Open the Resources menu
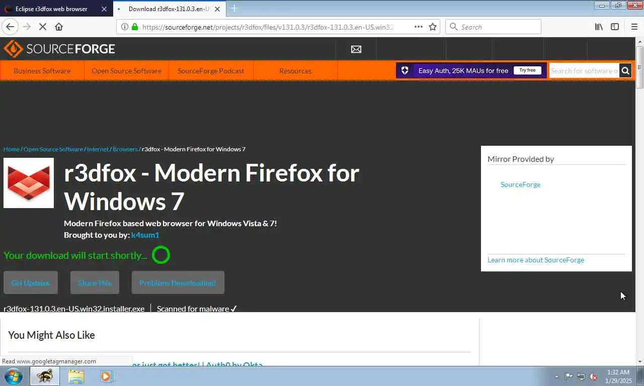 (295, 71)
